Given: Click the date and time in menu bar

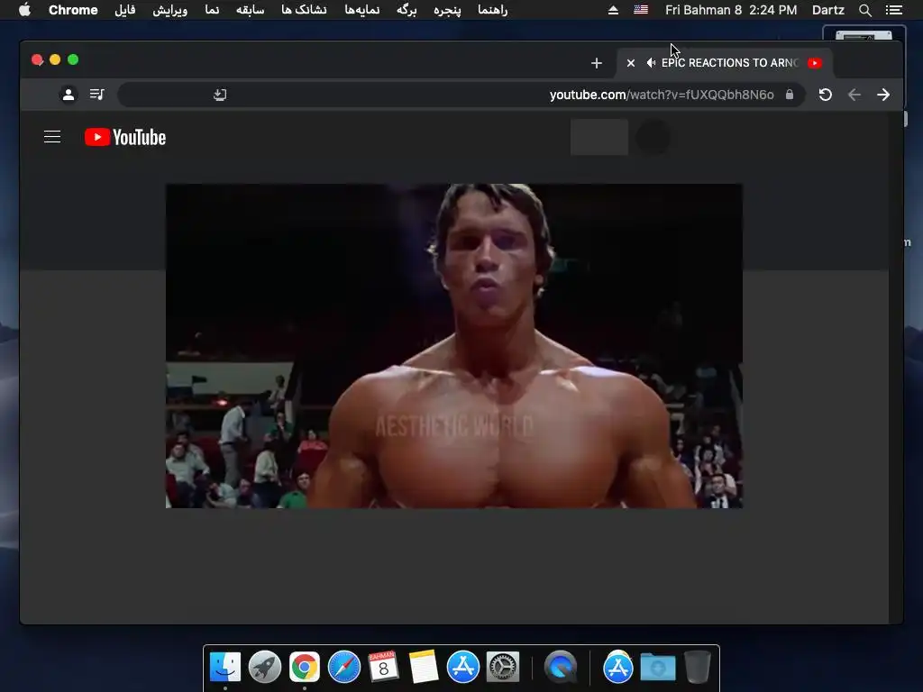Looking at the screenshot, I should point(731,10).
